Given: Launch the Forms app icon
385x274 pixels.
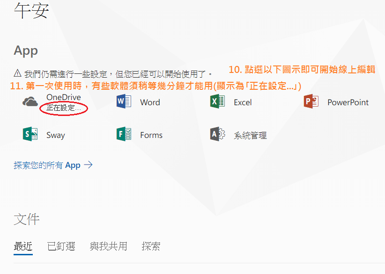Looking at the screenshot, I should (x=124, y=134).
